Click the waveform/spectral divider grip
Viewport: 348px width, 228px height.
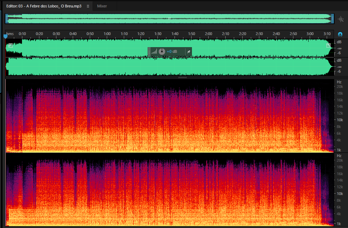click(182, 77)
